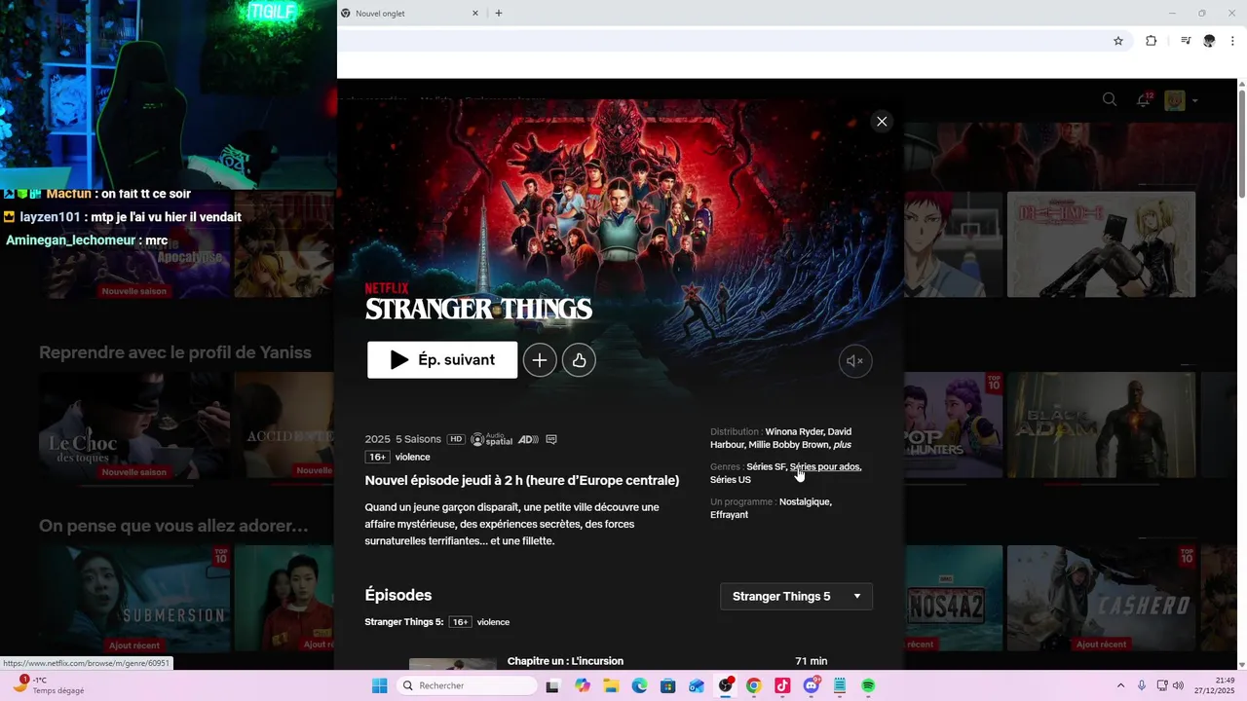Viewport: 1247px width, 701px height.
Task: Open Netflix search icon
Action: [1110, 99]
